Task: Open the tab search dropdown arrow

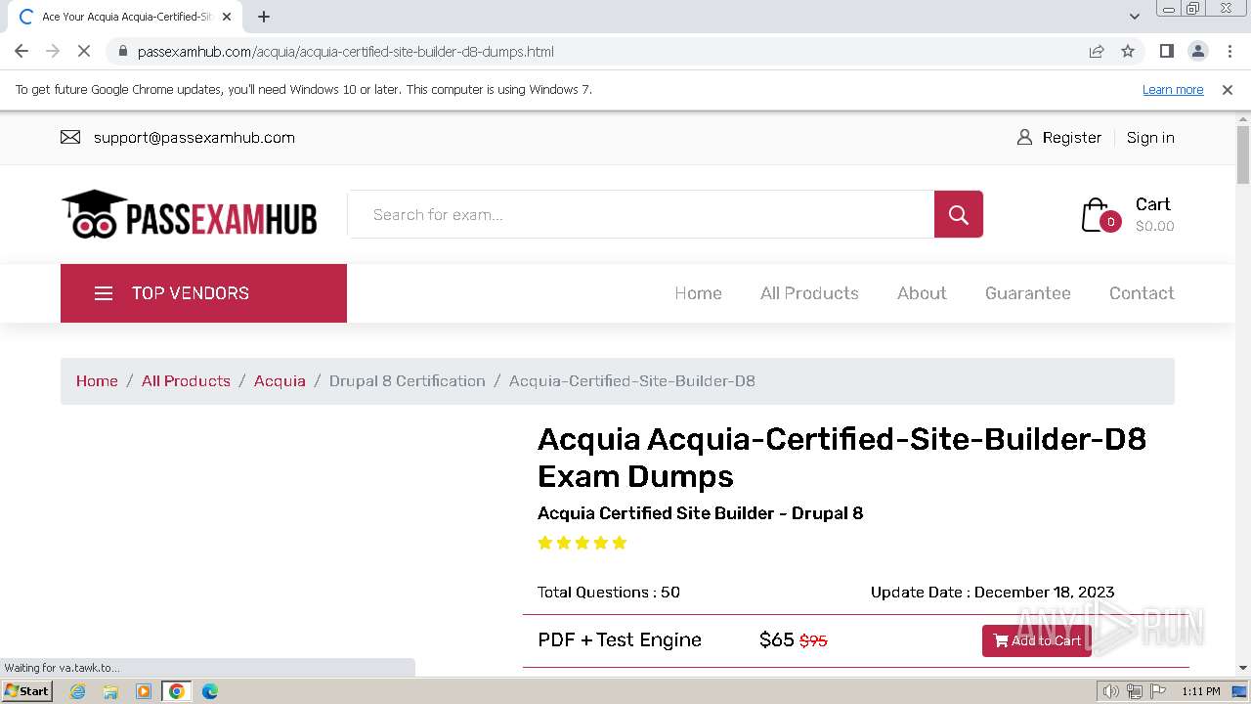Action: coord(1134,17)
